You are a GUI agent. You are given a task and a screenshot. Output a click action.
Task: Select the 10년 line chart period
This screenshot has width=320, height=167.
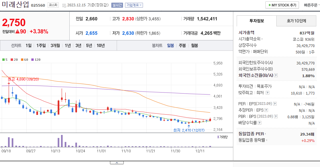tap(101, 45)
